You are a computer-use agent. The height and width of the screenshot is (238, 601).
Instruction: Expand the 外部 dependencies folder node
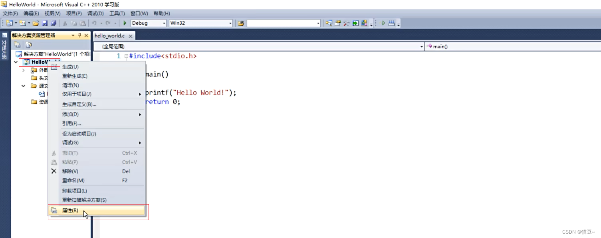point(24,70)
